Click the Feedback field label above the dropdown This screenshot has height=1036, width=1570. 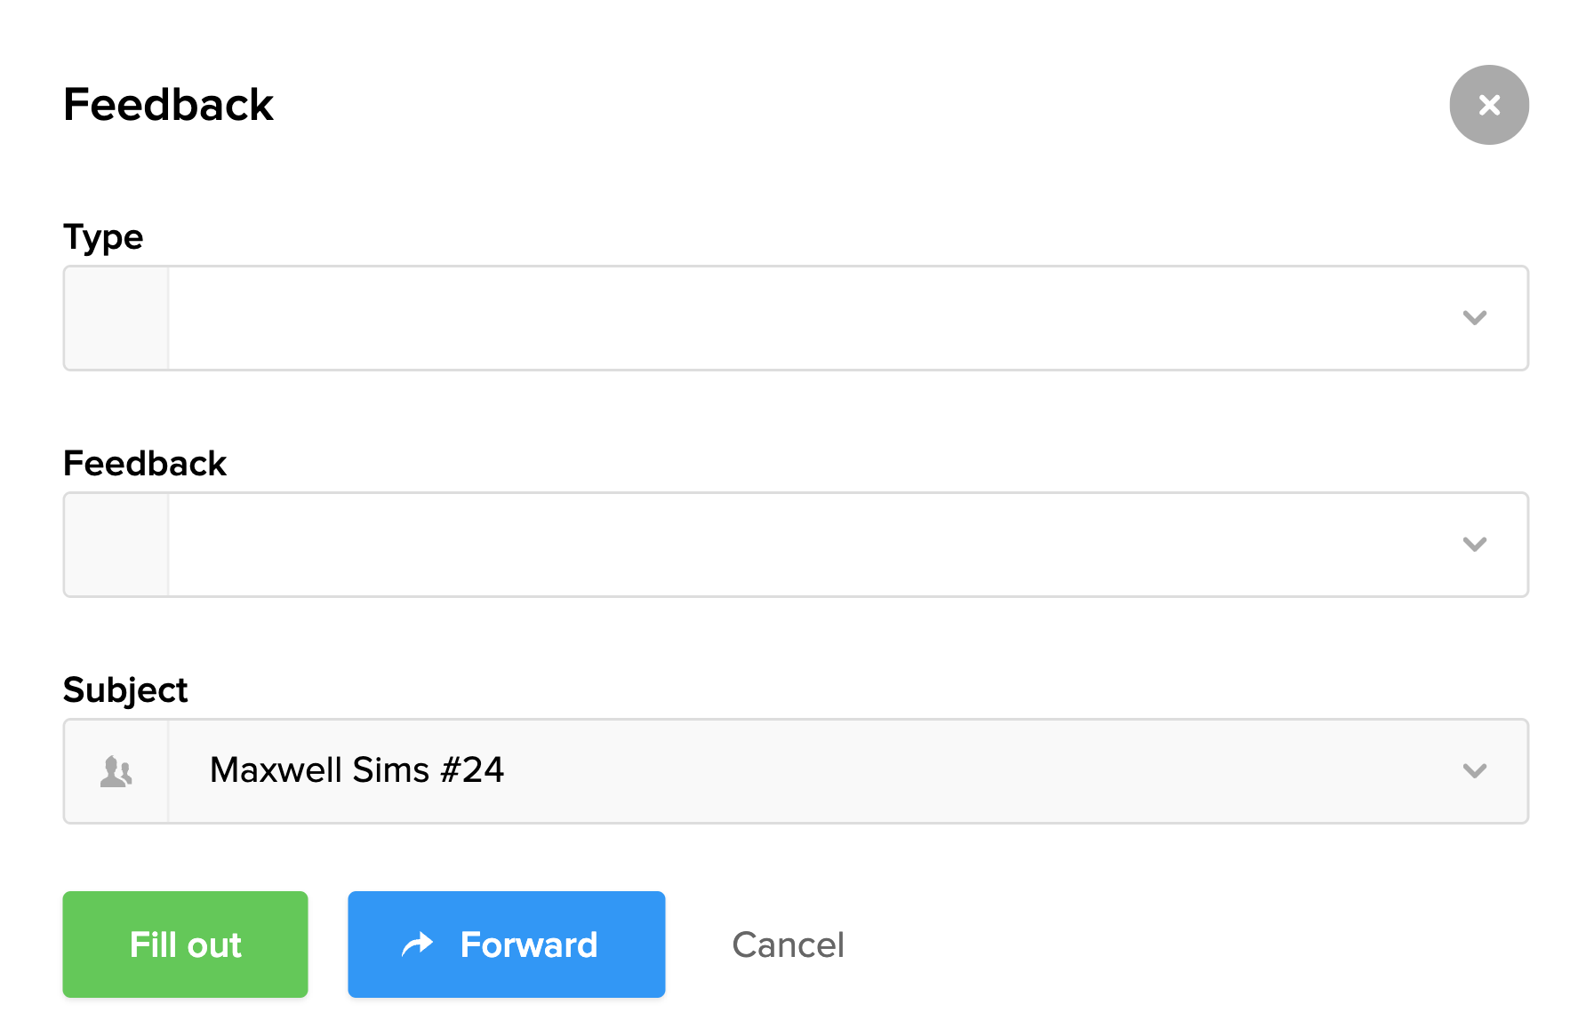tap(145, 464)
